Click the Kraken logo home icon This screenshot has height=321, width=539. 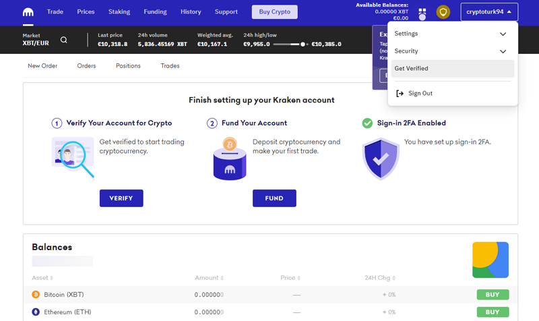[x=28, y=12]
